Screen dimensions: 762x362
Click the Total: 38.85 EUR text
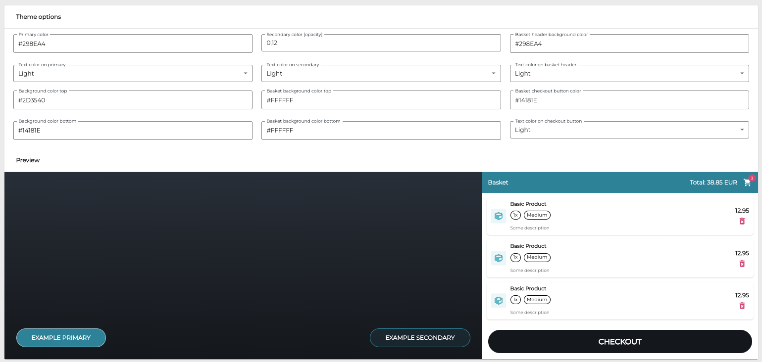[713, 182]
